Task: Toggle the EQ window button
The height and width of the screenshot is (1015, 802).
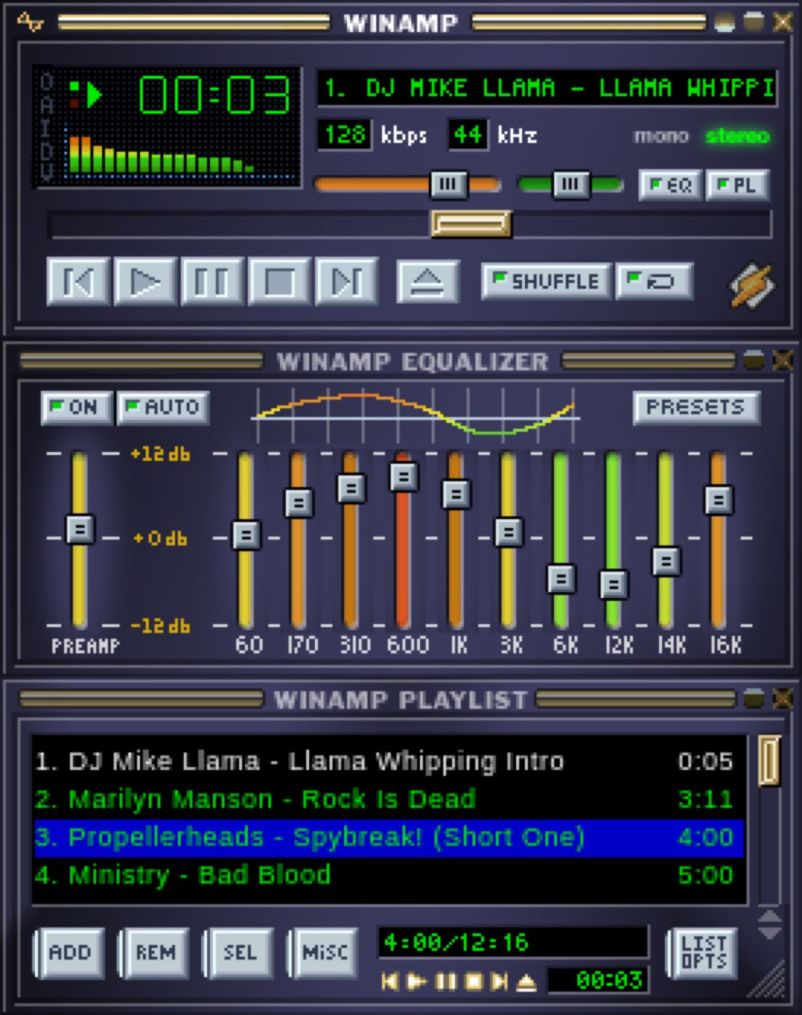Action: pos(669,186)
